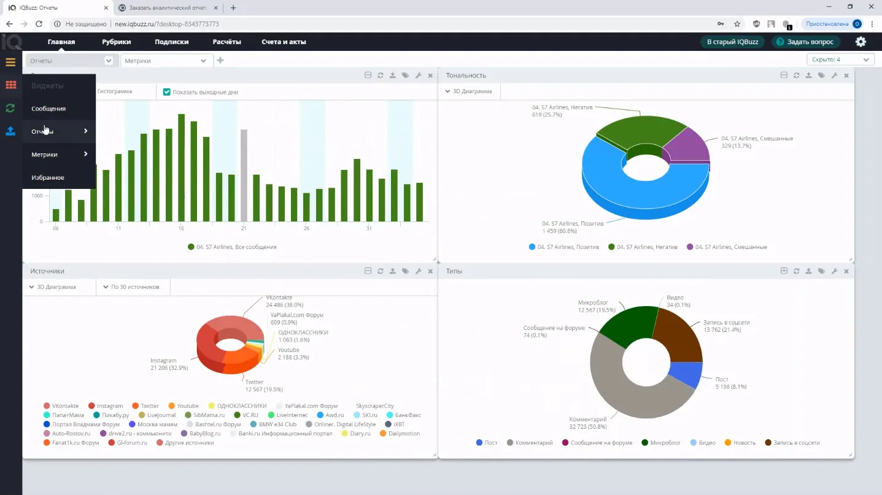Click the green refresh icon in sidebar
Screen dimensions: 882x495
[x=10, y=108]
